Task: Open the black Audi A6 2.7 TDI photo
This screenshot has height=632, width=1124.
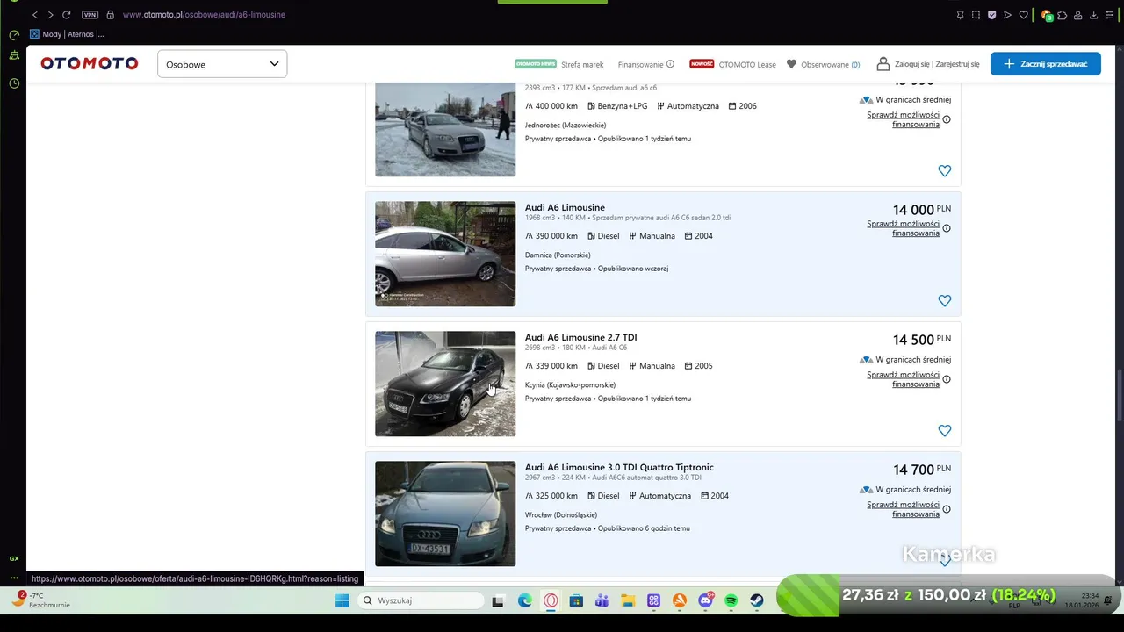Action: coord(445,384)
